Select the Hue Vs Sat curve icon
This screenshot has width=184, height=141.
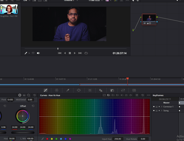pos(113,95)
